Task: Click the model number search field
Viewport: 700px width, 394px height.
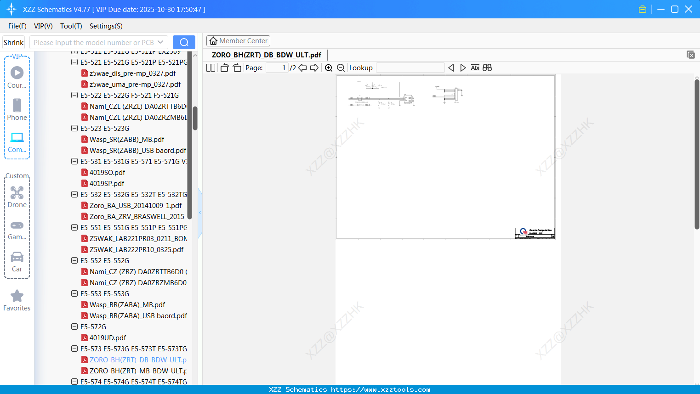Action: (94, 42)
